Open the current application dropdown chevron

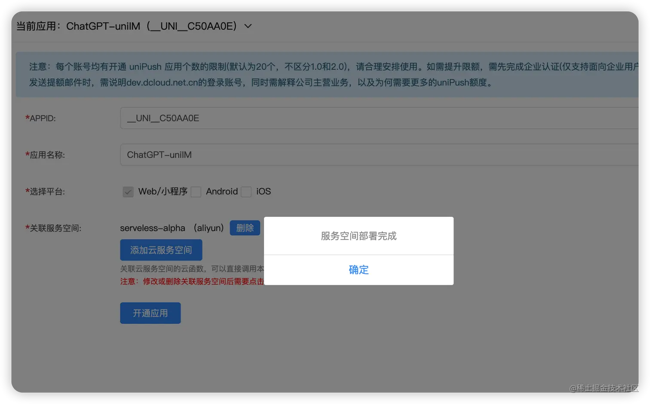pyautogui.click(x=248, y=26)
